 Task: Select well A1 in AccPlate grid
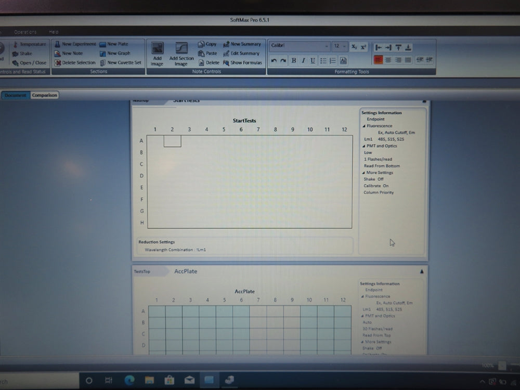point(157,311)
